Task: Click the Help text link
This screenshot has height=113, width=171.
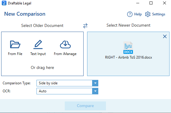Action: coord(138,14)
